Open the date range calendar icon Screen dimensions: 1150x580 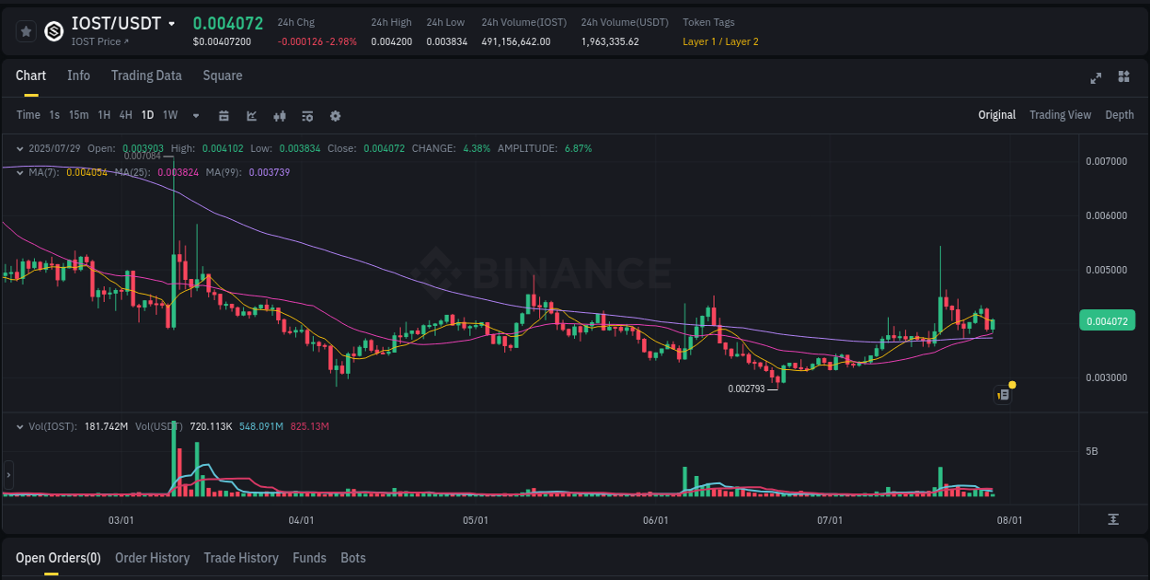pos(224,116)
